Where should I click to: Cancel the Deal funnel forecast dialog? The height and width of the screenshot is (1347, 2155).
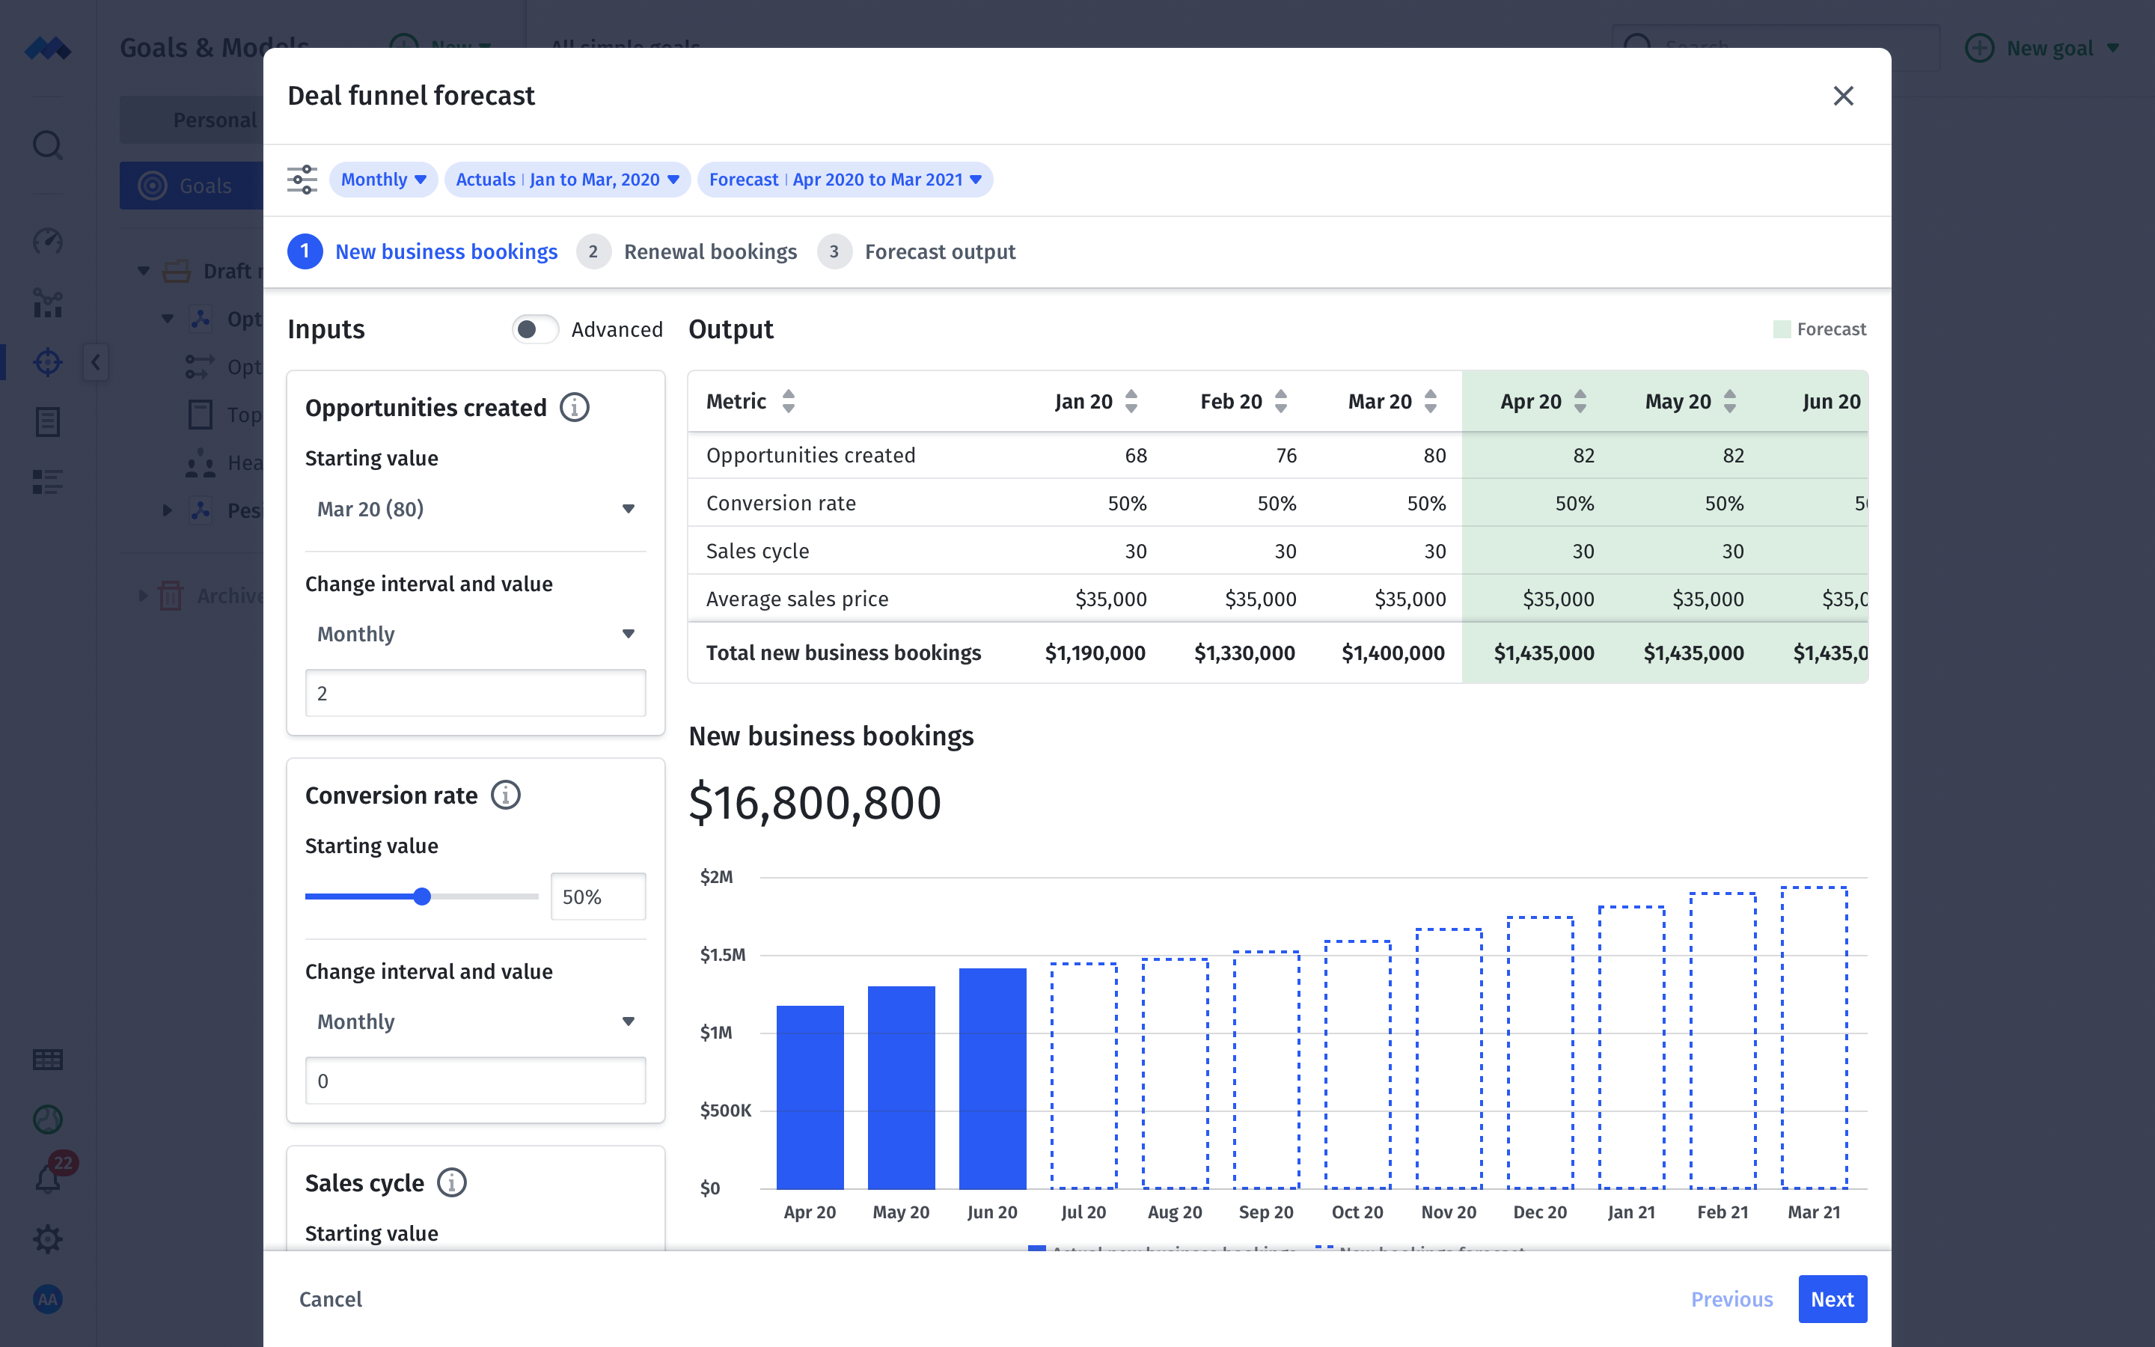point(331,1299)
